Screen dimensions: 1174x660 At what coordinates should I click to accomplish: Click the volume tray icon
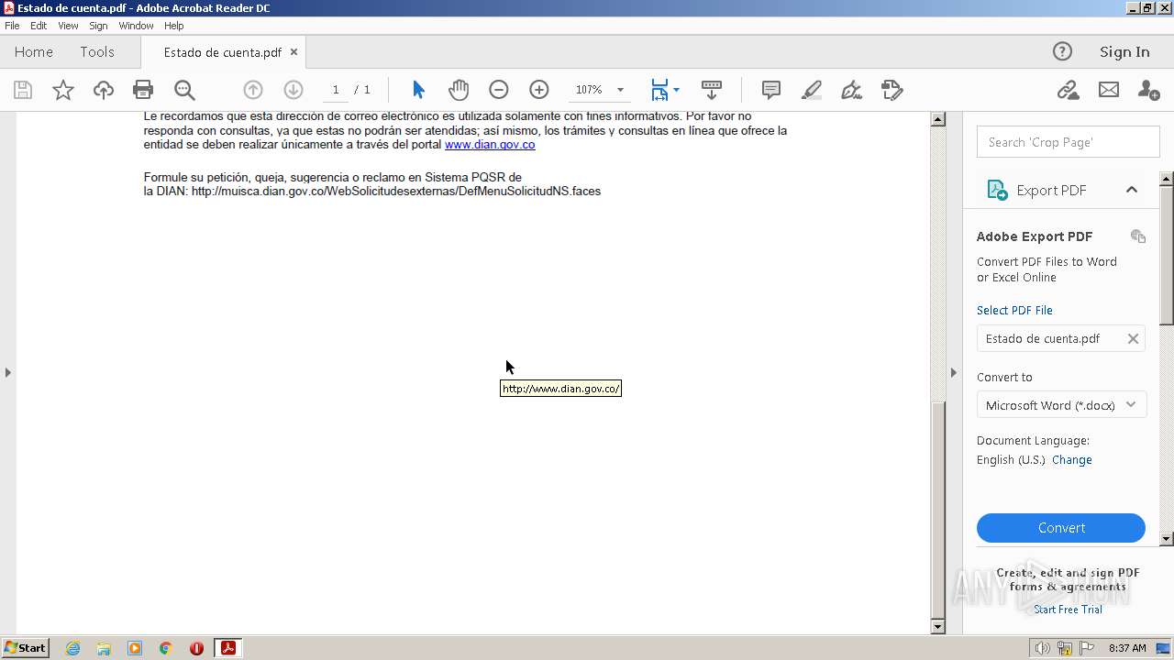click(x=1042, y=648)
